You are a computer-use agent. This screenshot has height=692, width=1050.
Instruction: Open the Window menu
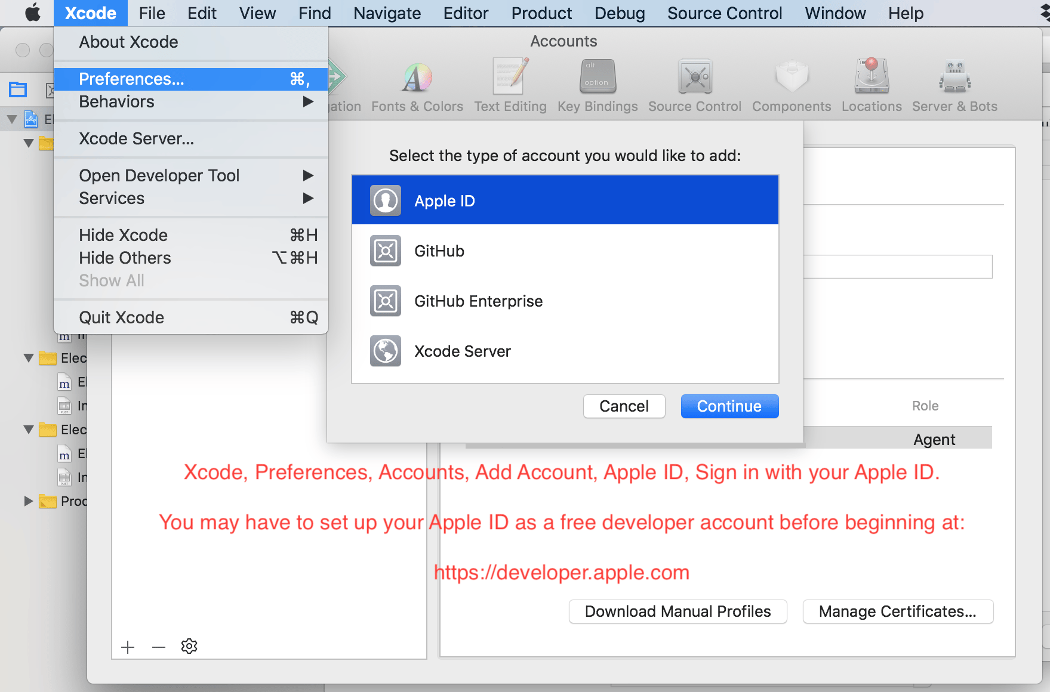835,13
